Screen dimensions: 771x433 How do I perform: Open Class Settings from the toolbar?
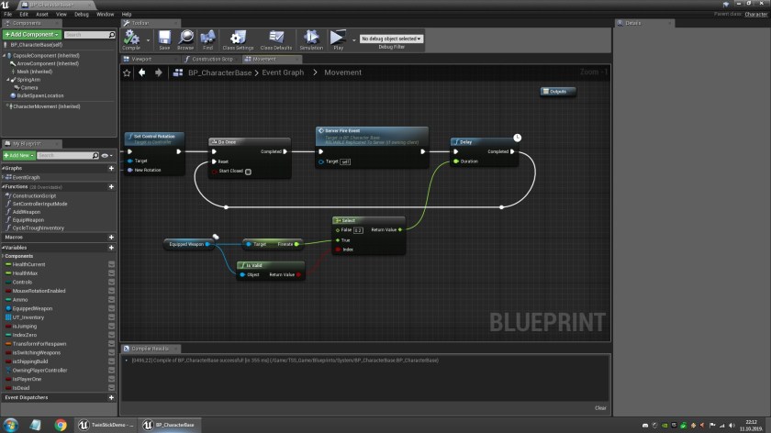pos(239,39)
